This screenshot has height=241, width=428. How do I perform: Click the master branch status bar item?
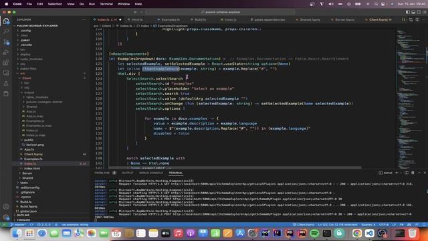click(x=18, y=225)
